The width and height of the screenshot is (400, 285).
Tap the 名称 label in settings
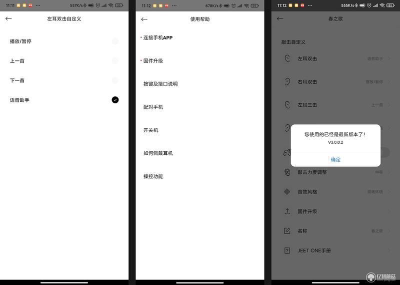click(302, 231)
